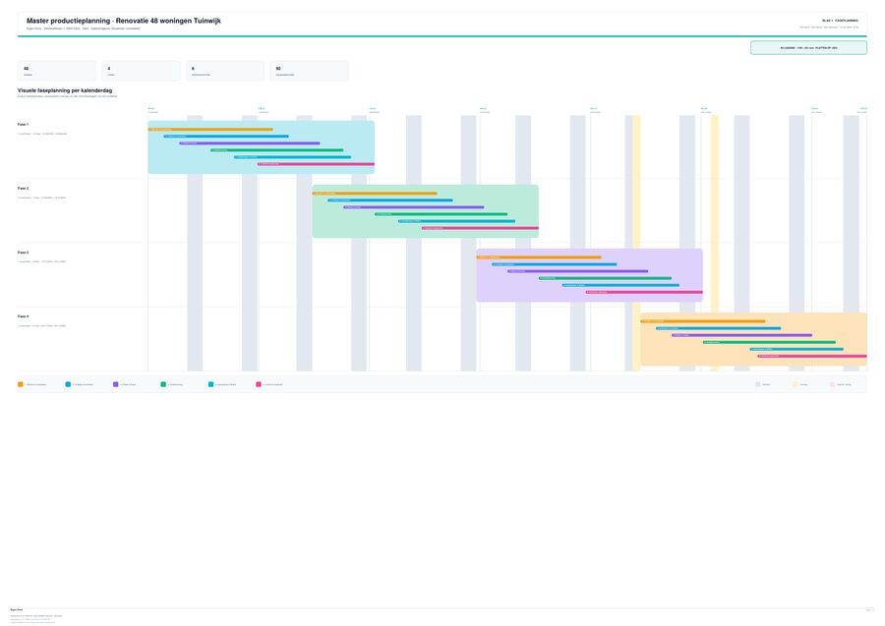Click the teal legend swatch
The width and height of the screenshot is (885, 626).
pyautogui.click(x=211, y=384)
